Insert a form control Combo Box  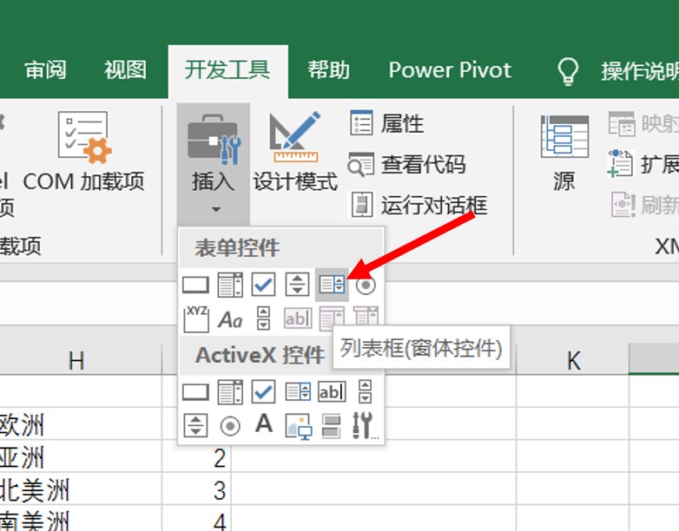click(230, 285)
